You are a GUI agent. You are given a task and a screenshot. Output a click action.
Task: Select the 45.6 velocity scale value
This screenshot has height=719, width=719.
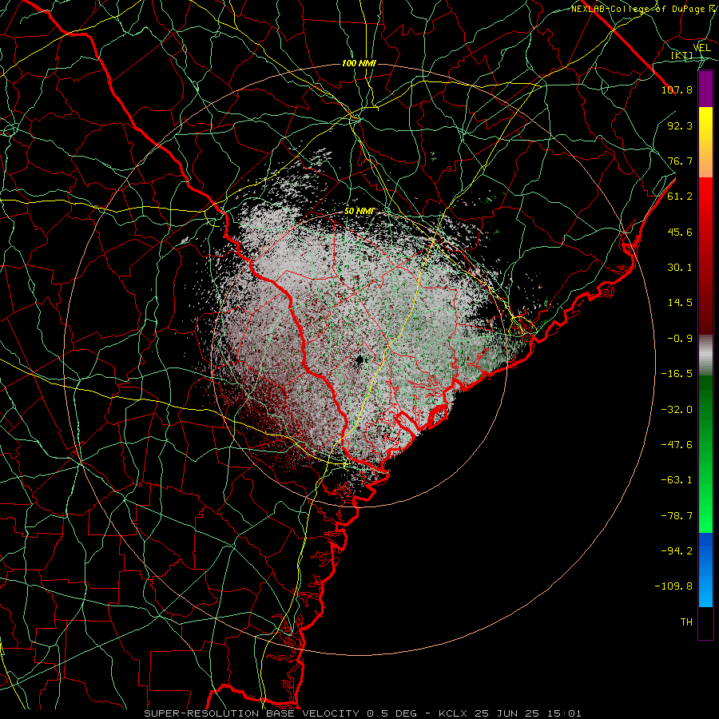(680, 232)
